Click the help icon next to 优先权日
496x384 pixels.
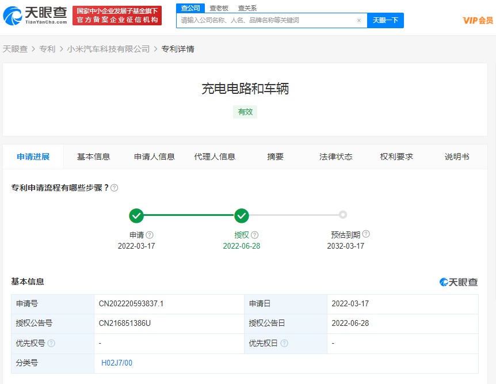284,343
